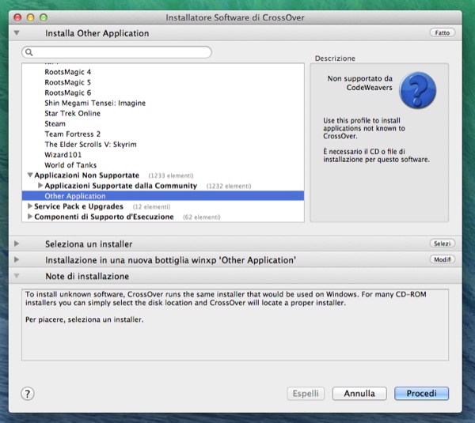
Task: Click the red close window button
Action: [17, 17]
